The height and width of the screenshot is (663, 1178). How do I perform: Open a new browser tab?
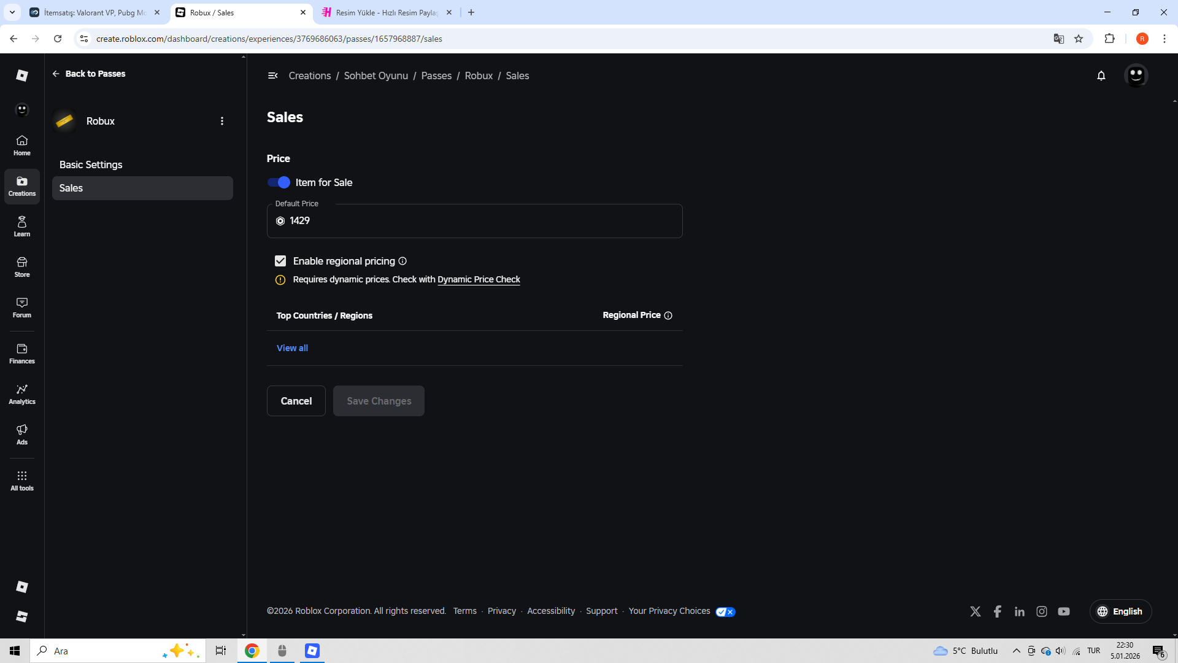(471, 12)
